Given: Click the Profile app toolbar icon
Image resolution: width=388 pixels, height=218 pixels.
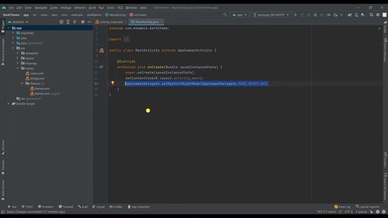Looking at the screenshot, I should tap(329, 15).
